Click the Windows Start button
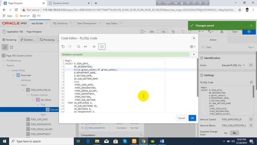Viewport: 257px width, 145px height. [4, 141]
